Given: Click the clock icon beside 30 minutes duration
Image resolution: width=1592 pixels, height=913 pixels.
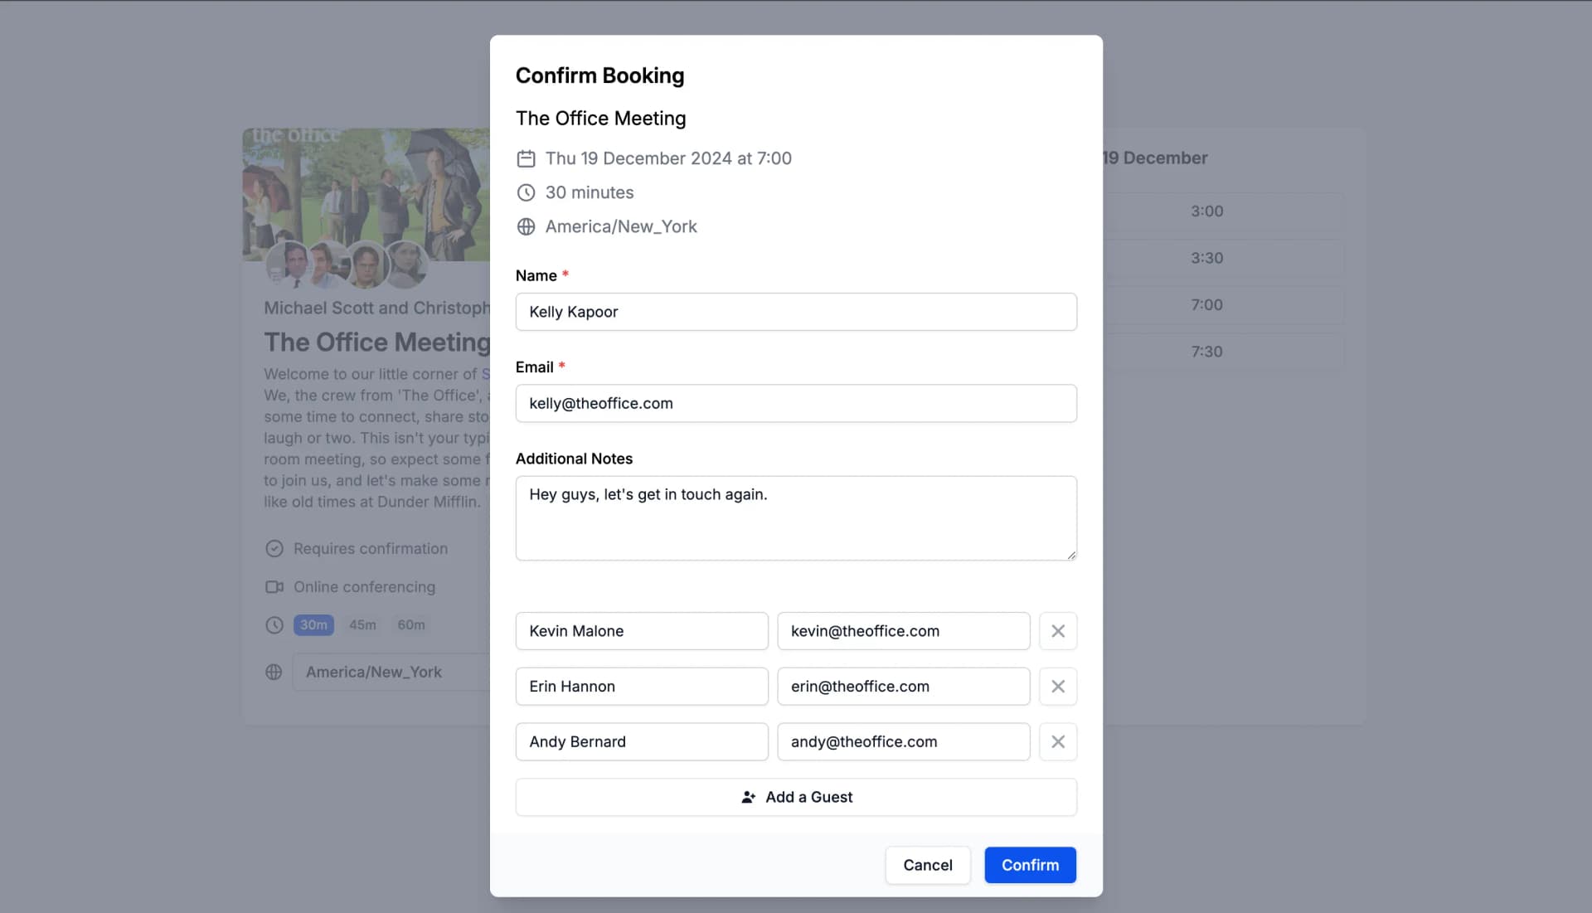Looking at the screenshot, I should coord(527,192).
